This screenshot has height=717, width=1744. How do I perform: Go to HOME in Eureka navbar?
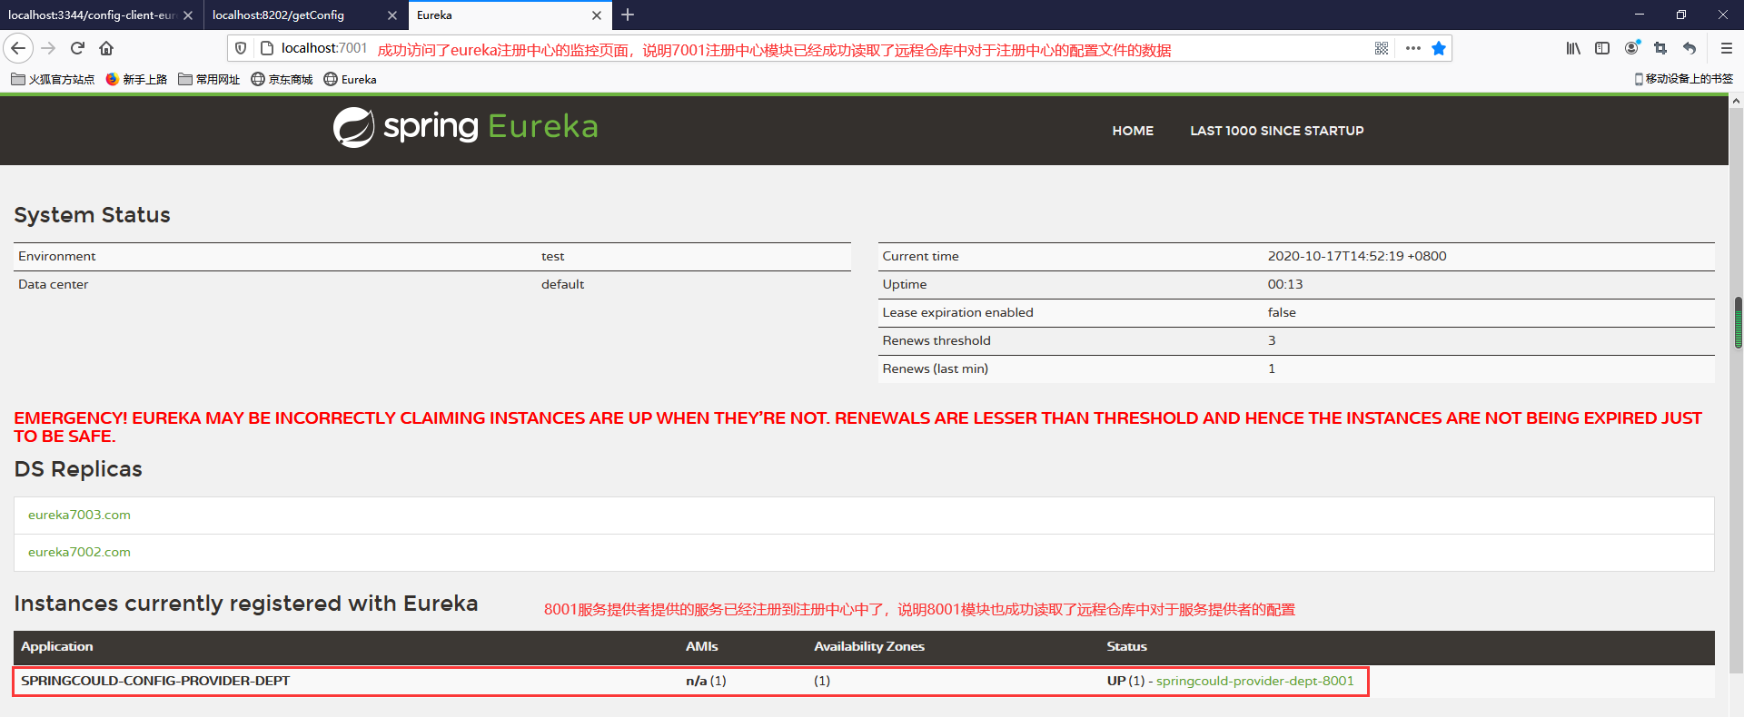(1133, 131)
